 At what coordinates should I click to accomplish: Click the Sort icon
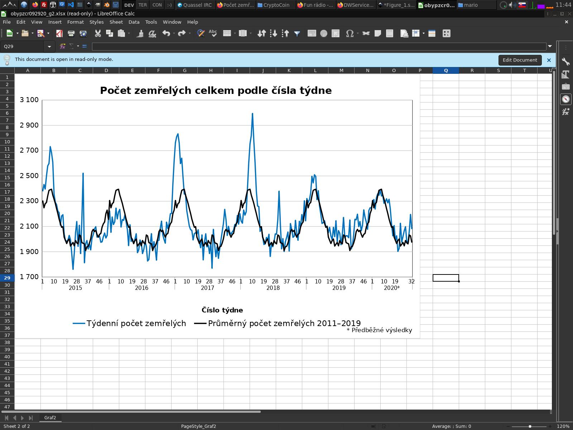click(262, 33)
